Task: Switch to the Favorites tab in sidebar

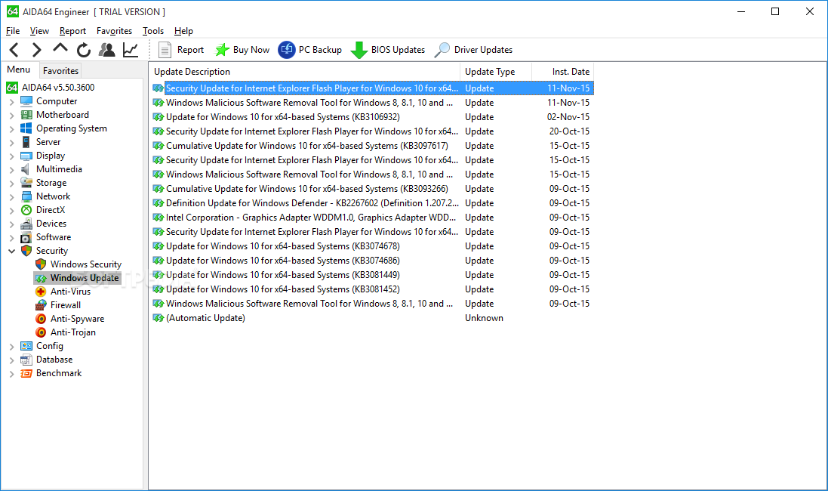Action: tap(60, 70)
